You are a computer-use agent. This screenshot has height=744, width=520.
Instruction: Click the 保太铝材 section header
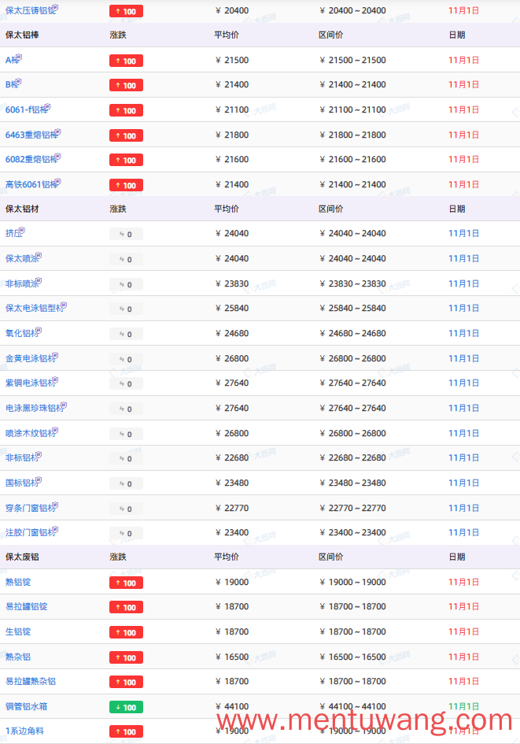22,209
